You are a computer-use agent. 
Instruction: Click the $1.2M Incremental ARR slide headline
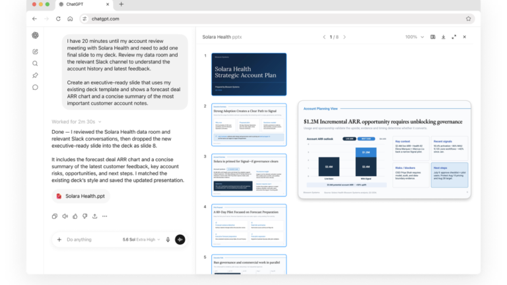[x=383, y=121]
